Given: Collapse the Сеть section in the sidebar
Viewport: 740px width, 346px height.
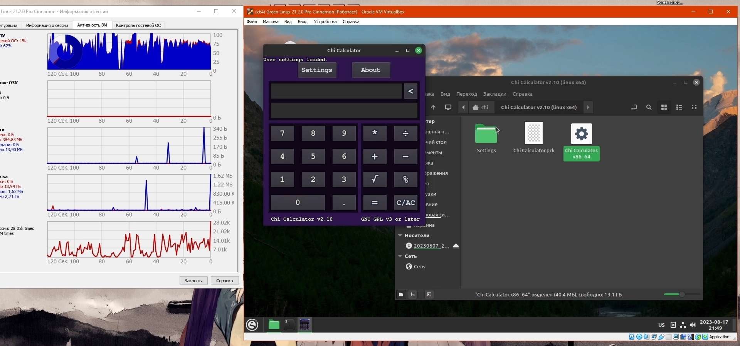Looking at the screenshot, I should [x=400, y=256].
